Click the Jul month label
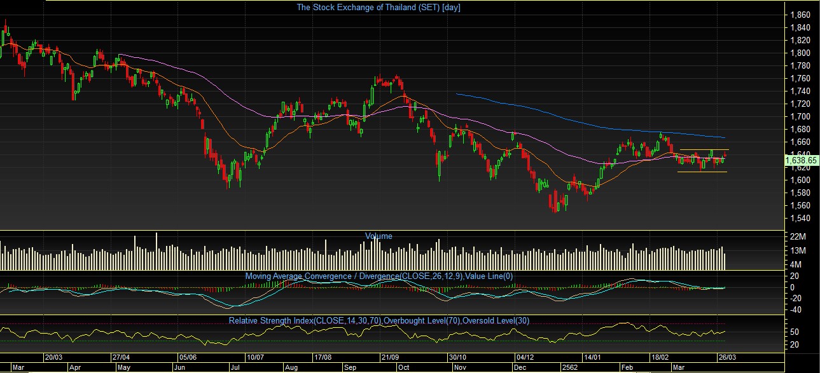This screenshot has width=820, height=373. [x=235, y=367]
